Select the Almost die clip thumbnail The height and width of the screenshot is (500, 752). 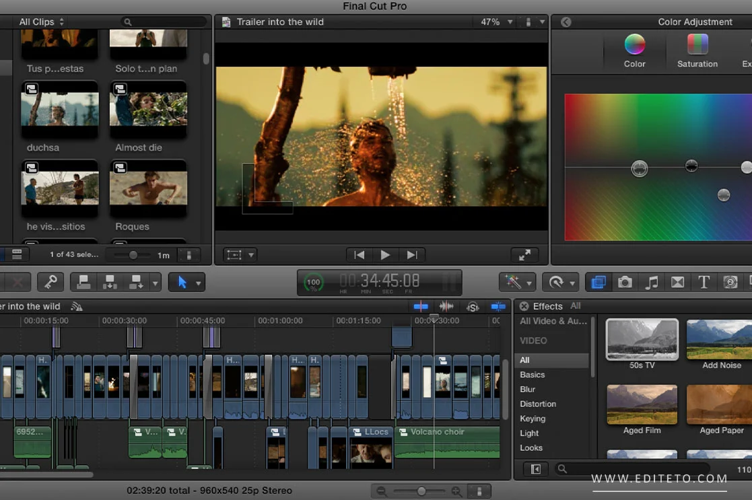pos(148,109)
